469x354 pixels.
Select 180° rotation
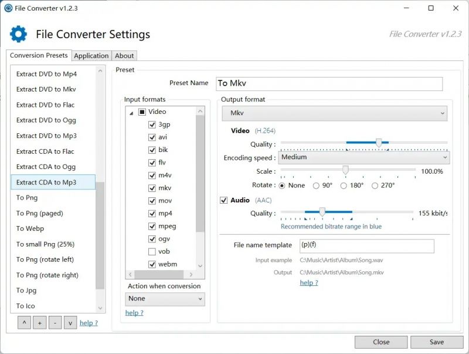pos(344,186)
